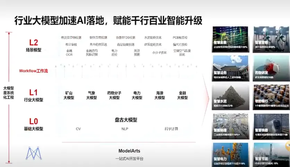
Task: Click the ModelArts platform title text
Action: tap(129, 151)
